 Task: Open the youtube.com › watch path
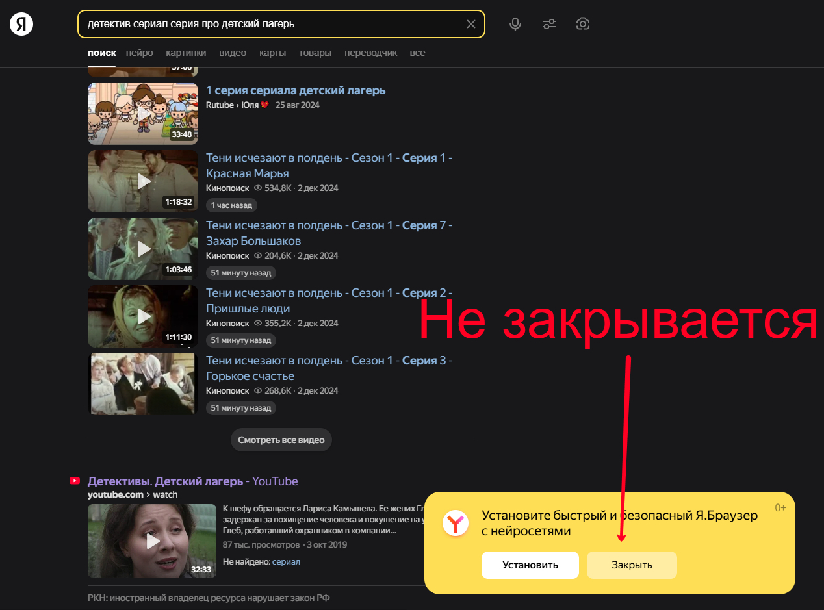(x=133, y=494)
